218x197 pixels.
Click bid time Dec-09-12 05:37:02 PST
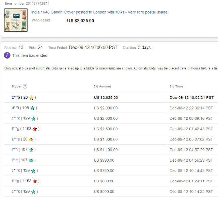click(x=191, y=139)
